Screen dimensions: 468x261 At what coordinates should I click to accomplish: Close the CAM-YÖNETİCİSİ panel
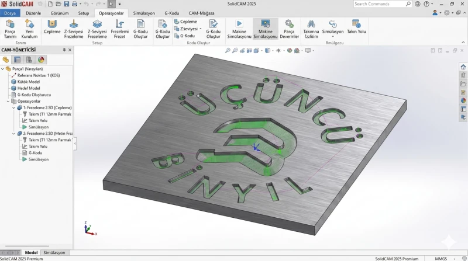pyautogui.click(x=70, y=50)
